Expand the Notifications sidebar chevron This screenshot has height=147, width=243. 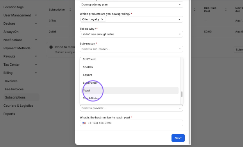(x=36, y=40)
